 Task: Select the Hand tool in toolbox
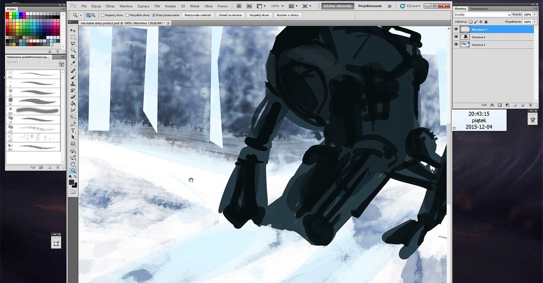[x=73, y=164]
